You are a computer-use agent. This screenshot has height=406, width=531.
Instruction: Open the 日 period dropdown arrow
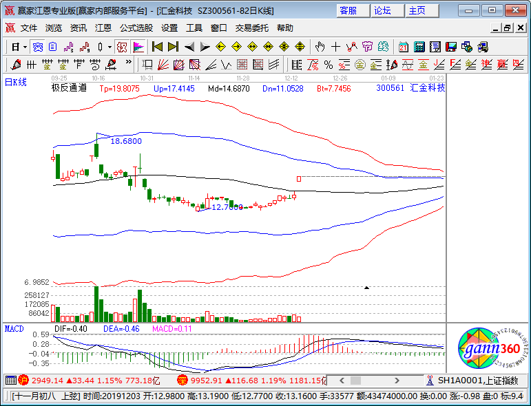tap(25, 47)
